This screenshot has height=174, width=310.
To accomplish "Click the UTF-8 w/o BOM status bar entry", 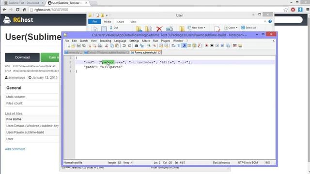I will 248,162.
